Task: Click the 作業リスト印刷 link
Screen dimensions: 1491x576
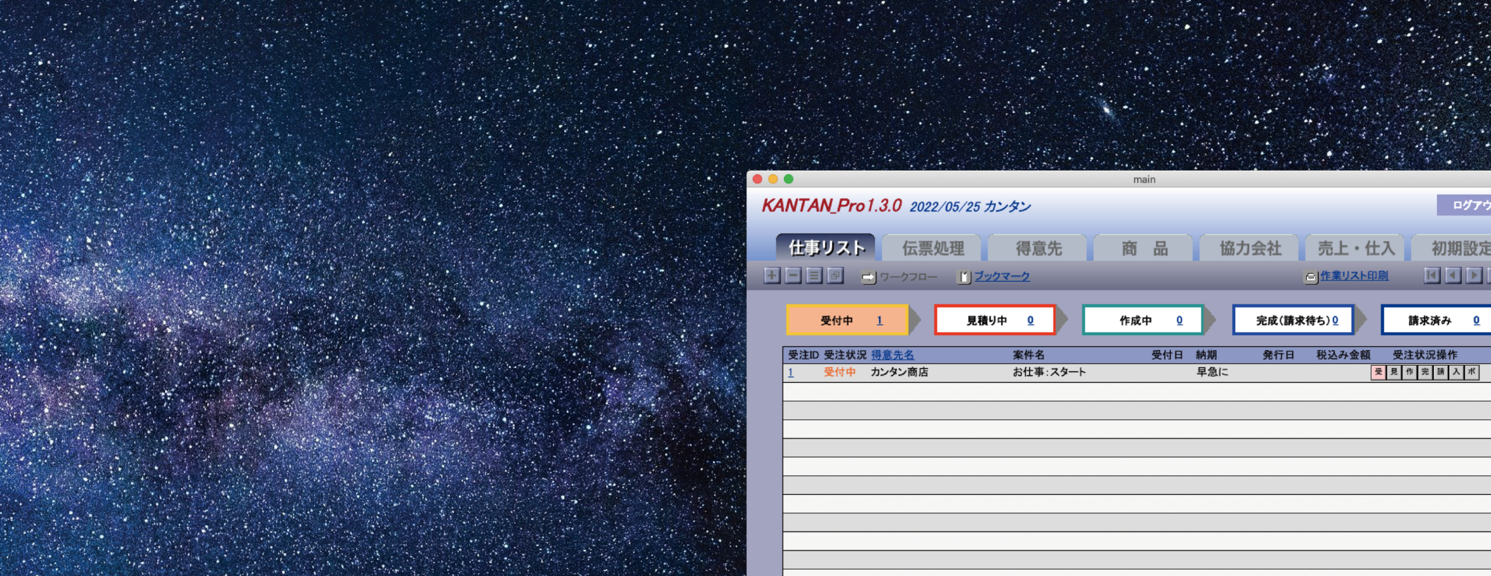Action: pyautogui.click(x=1354, y=276)
